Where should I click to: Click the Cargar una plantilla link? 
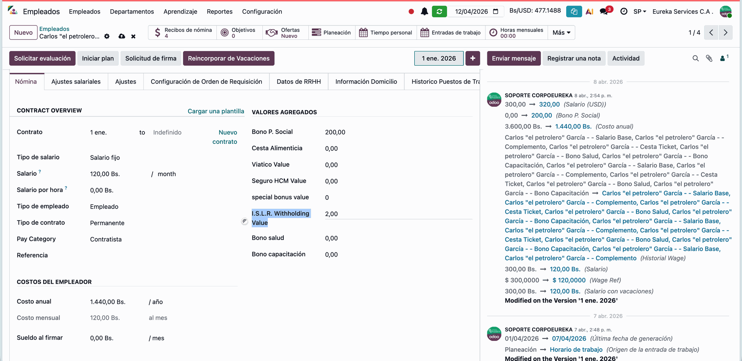click(216, 111)
